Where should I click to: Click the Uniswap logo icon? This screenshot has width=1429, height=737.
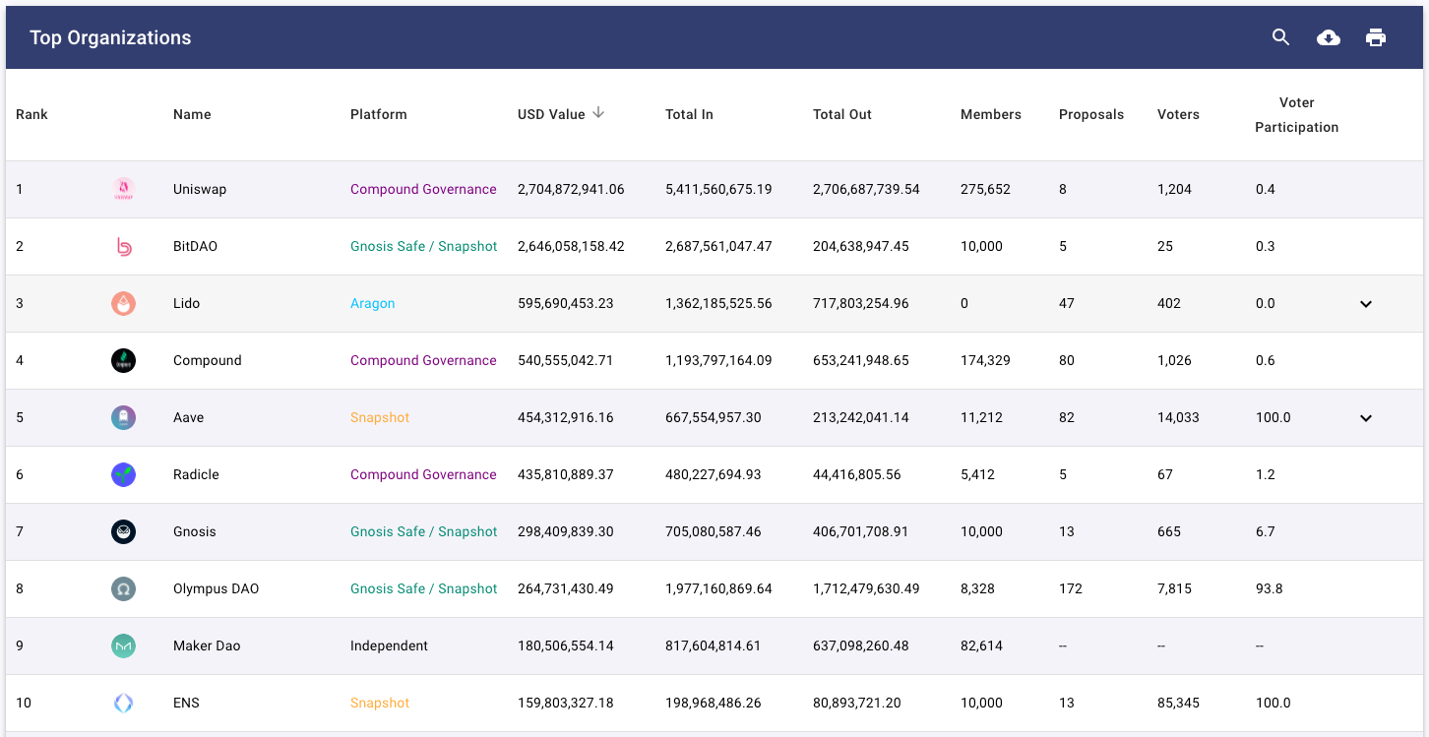coord(123,189)
